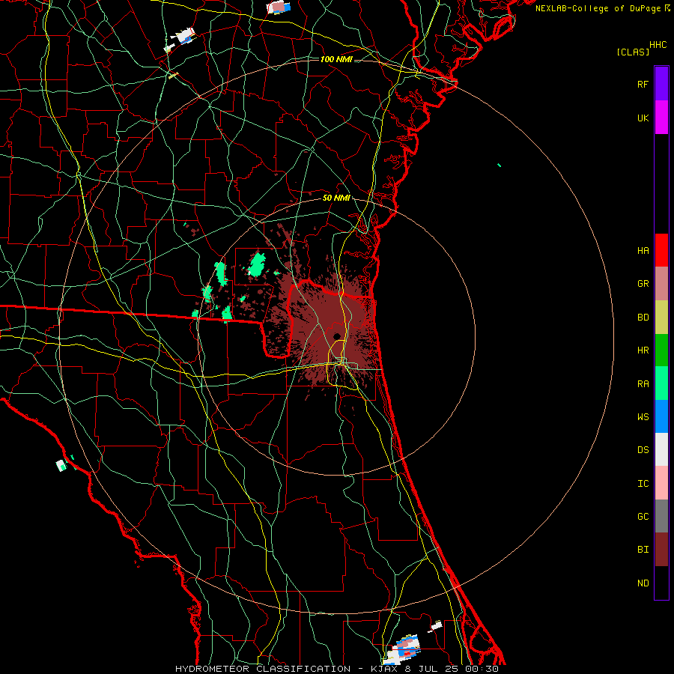Click the GC legend label
Screen dimensions: 674x674
[x=643, y=516]
